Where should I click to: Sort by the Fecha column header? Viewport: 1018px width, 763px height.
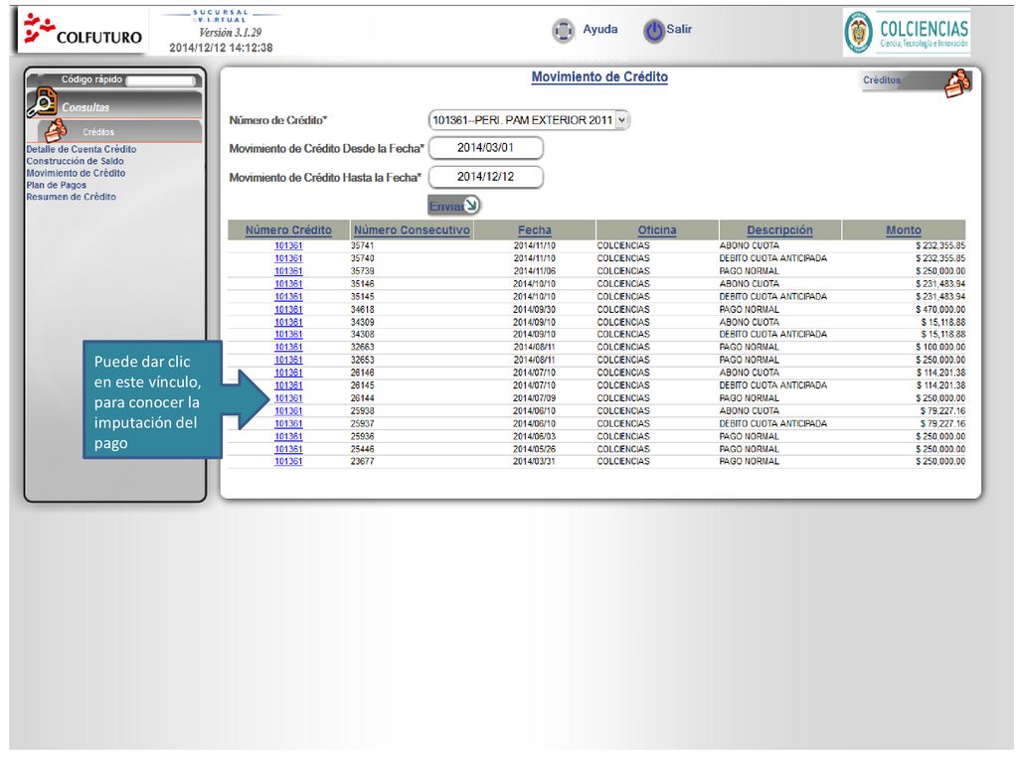[x=534, y=230]
